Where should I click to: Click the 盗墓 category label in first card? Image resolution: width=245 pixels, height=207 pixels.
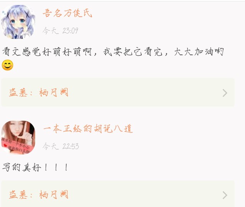point(18,93)
